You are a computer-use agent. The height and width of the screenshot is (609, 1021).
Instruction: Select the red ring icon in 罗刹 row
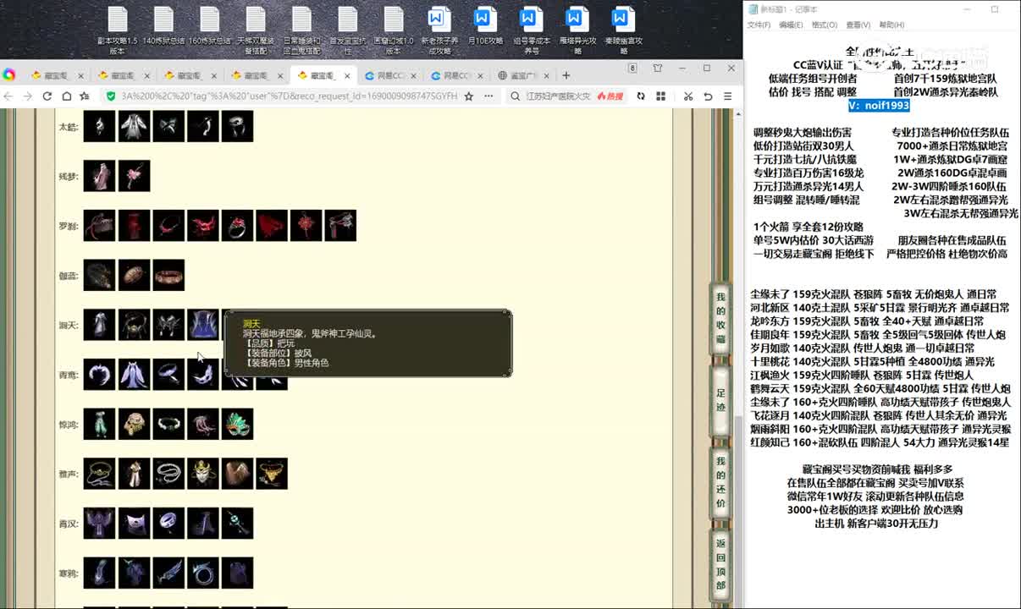[x=238, y=226]
